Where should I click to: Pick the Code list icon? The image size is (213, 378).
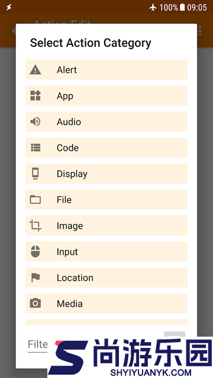pos(35,148)
